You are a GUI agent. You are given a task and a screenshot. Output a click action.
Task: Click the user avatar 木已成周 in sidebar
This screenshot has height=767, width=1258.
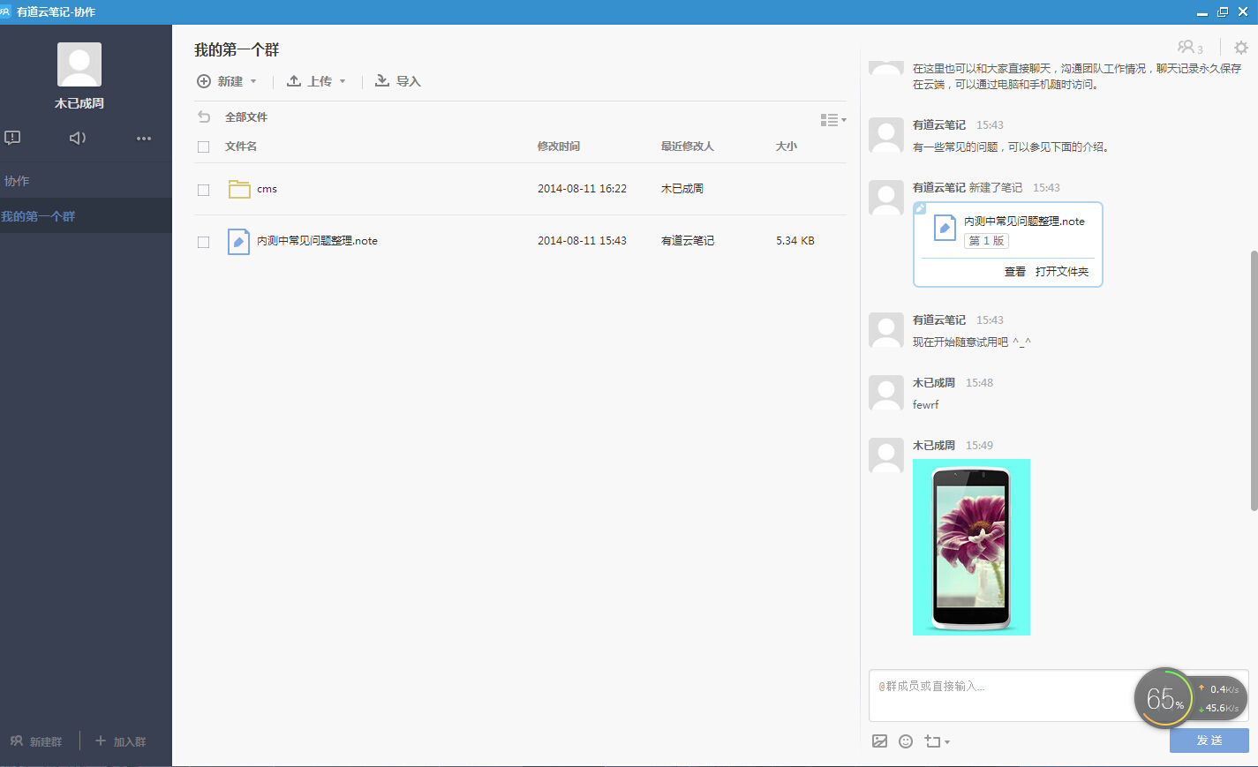coord(79,64)
